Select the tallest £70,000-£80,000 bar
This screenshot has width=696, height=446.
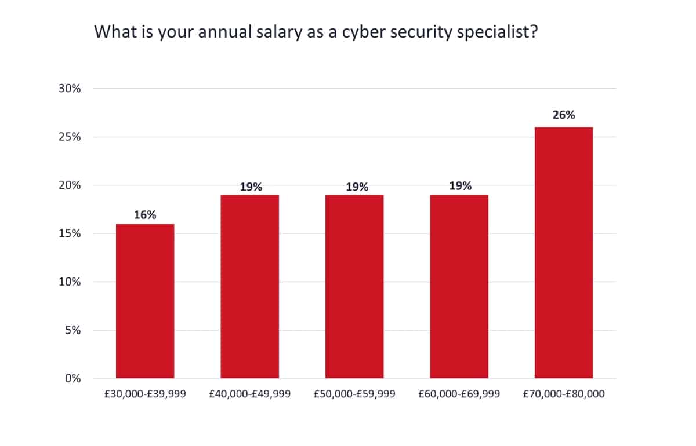coord(563,253)
